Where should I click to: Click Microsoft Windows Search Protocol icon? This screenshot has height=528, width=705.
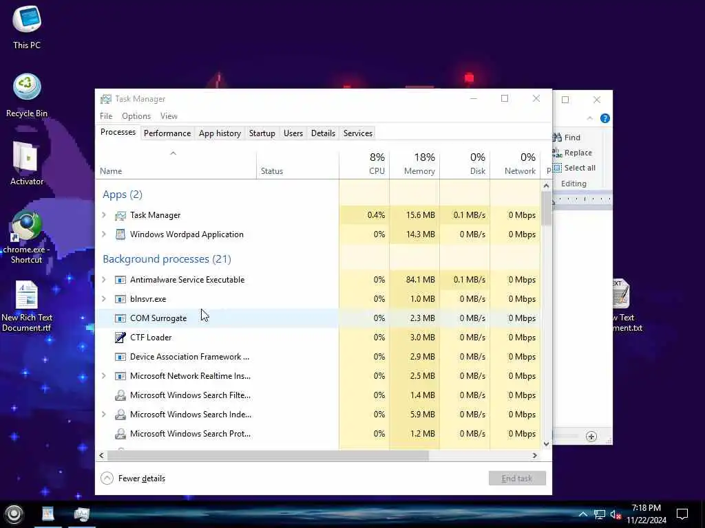(120, 434)
